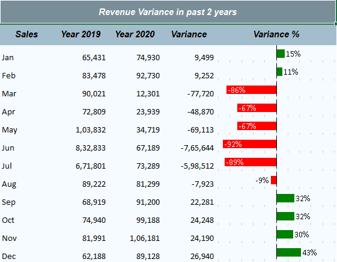Click the 65,431 cell for January 2019

pos(94,58)
